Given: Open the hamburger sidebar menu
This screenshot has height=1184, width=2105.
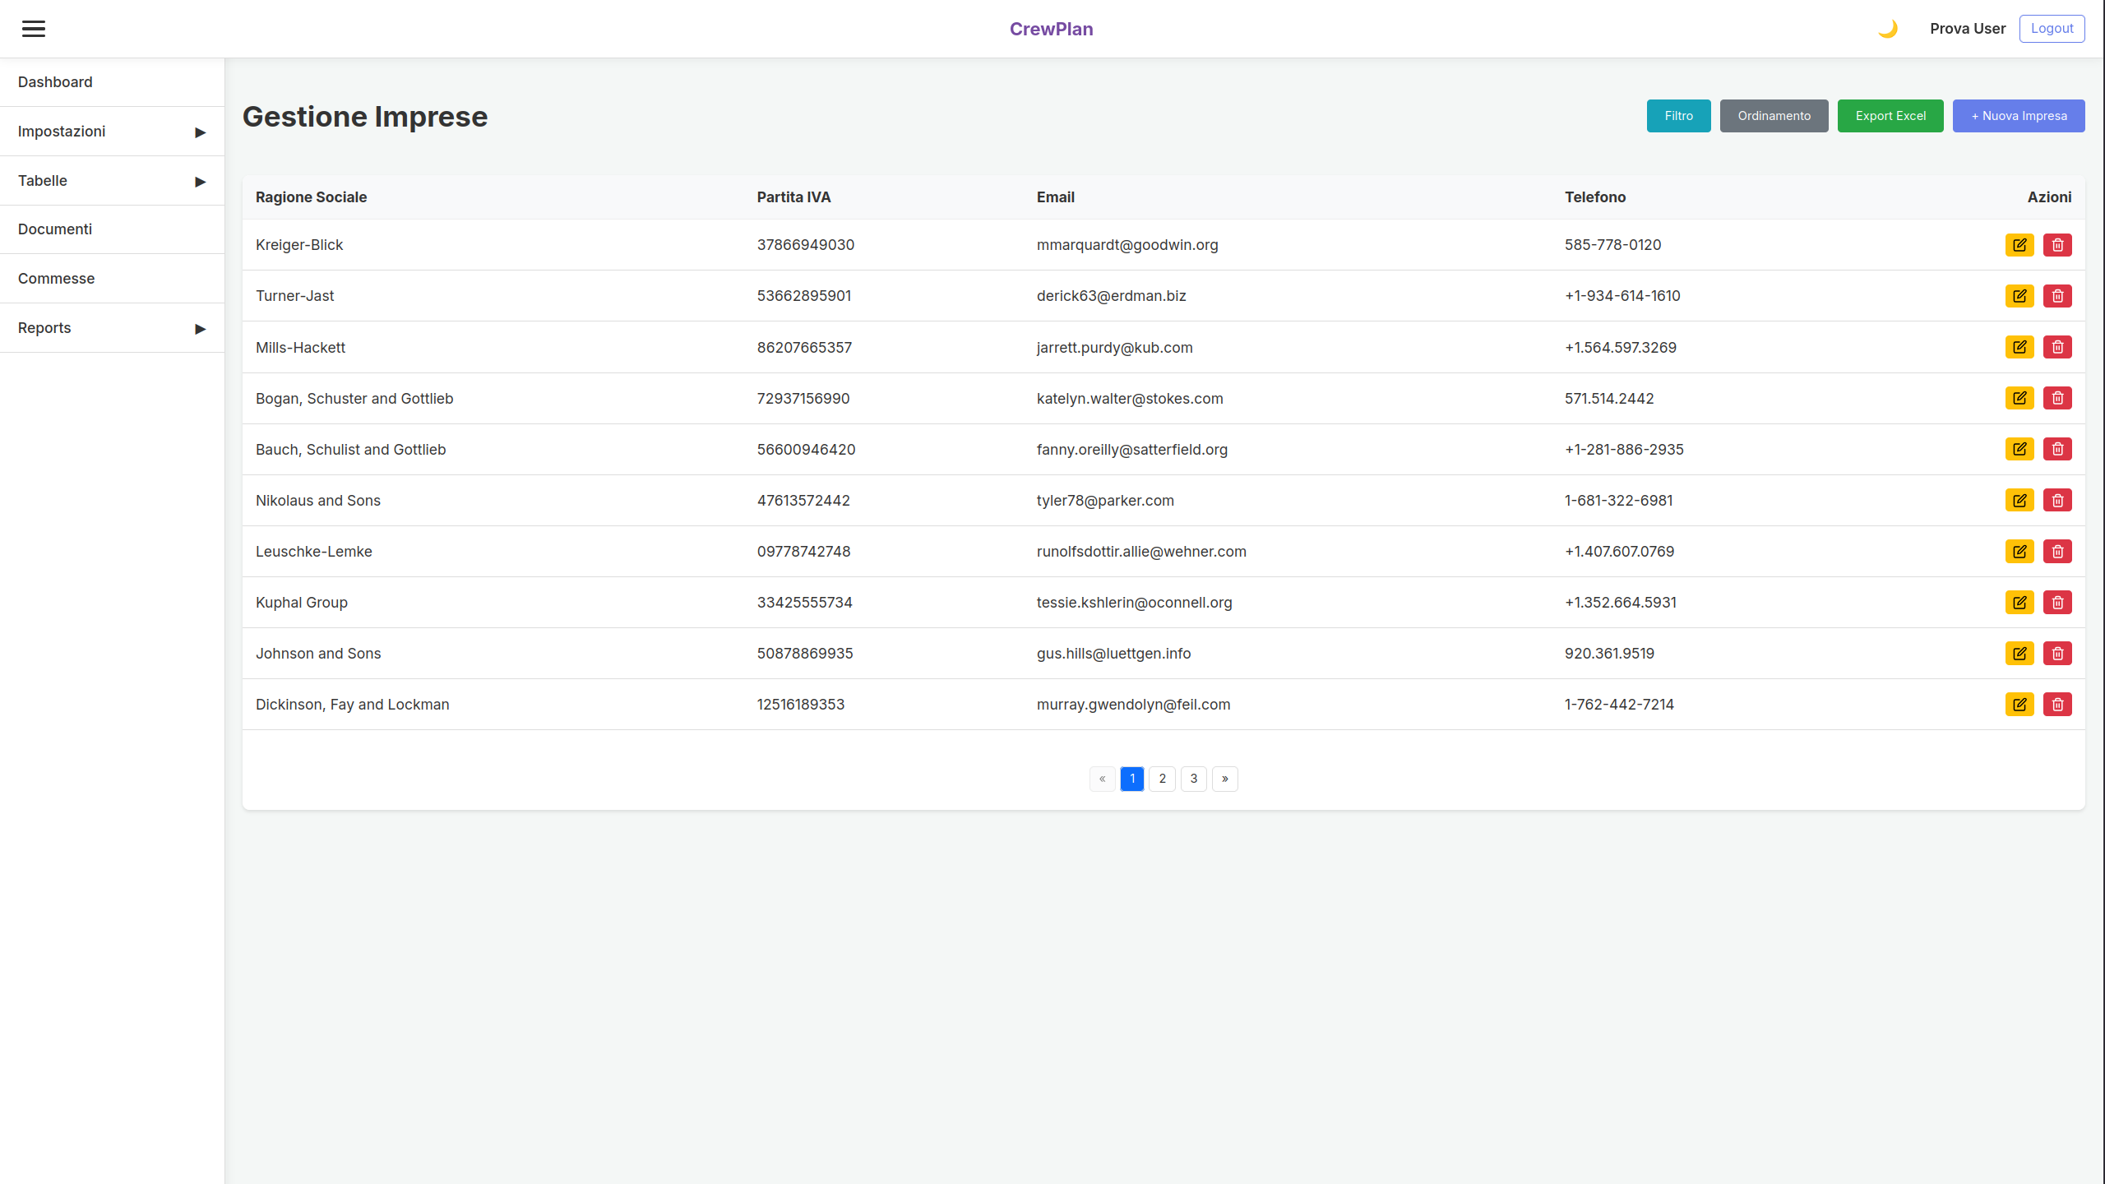Looking at the screenshot, I should point(34,29).
